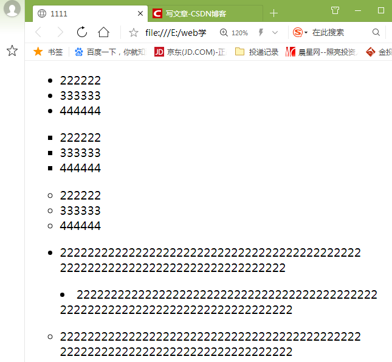This screenshot has height=362, width=392.
Task: Go forward to next page
Action: pos(60,32)
